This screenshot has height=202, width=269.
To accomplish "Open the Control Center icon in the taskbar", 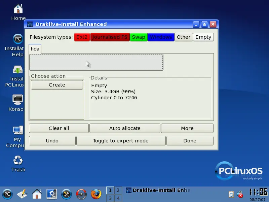I will (52, 194).
